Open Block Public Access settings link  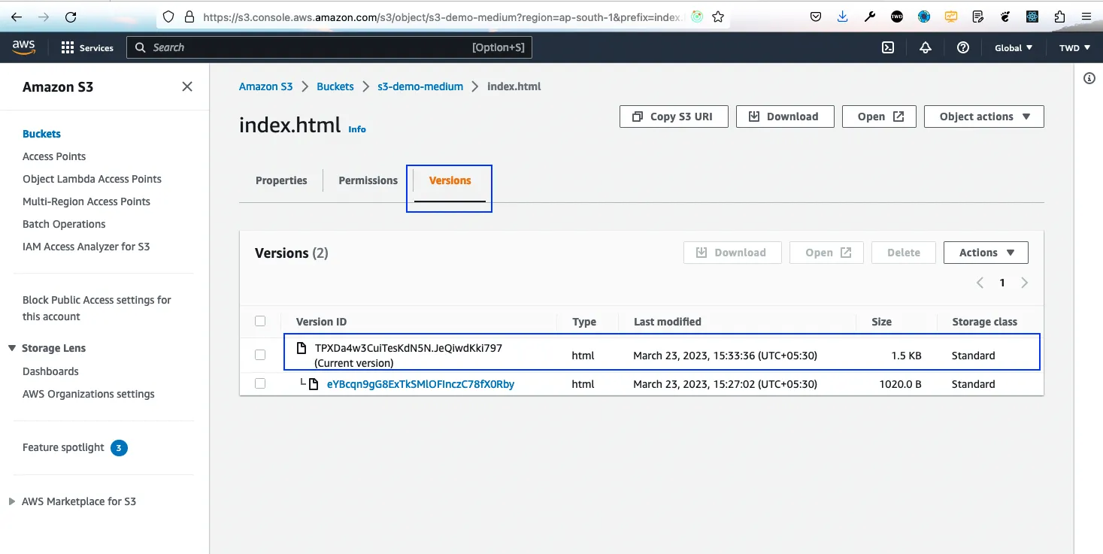coord(97,308)
